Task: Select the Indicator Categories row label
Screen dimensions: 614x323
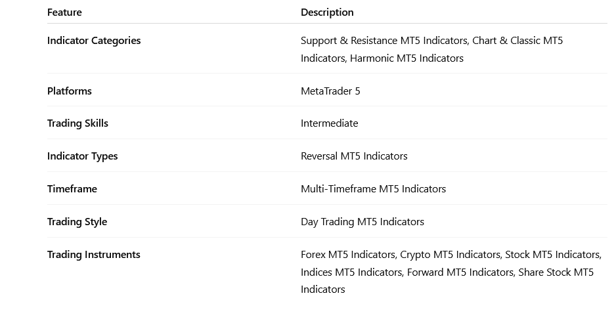Action: click(x=94, y=41)
